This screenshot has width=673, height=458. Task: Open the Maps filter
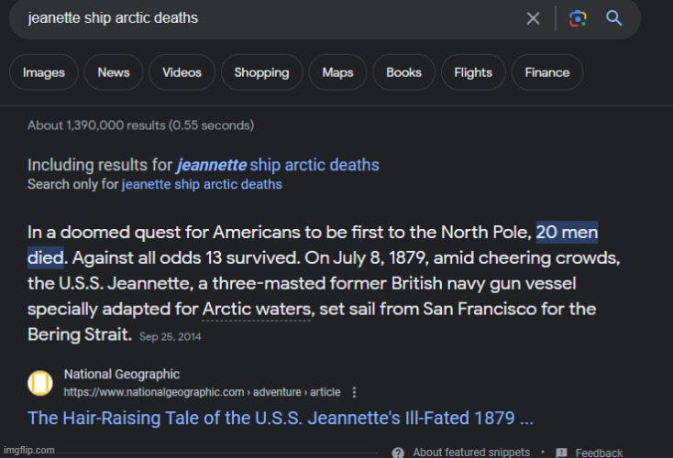pyautogui.click(x=337, y=72)
